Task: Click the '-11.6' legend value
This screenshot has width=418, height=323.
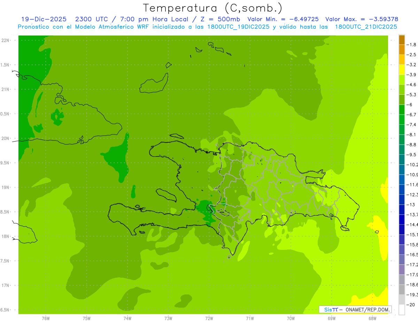Action: [412, 185]
